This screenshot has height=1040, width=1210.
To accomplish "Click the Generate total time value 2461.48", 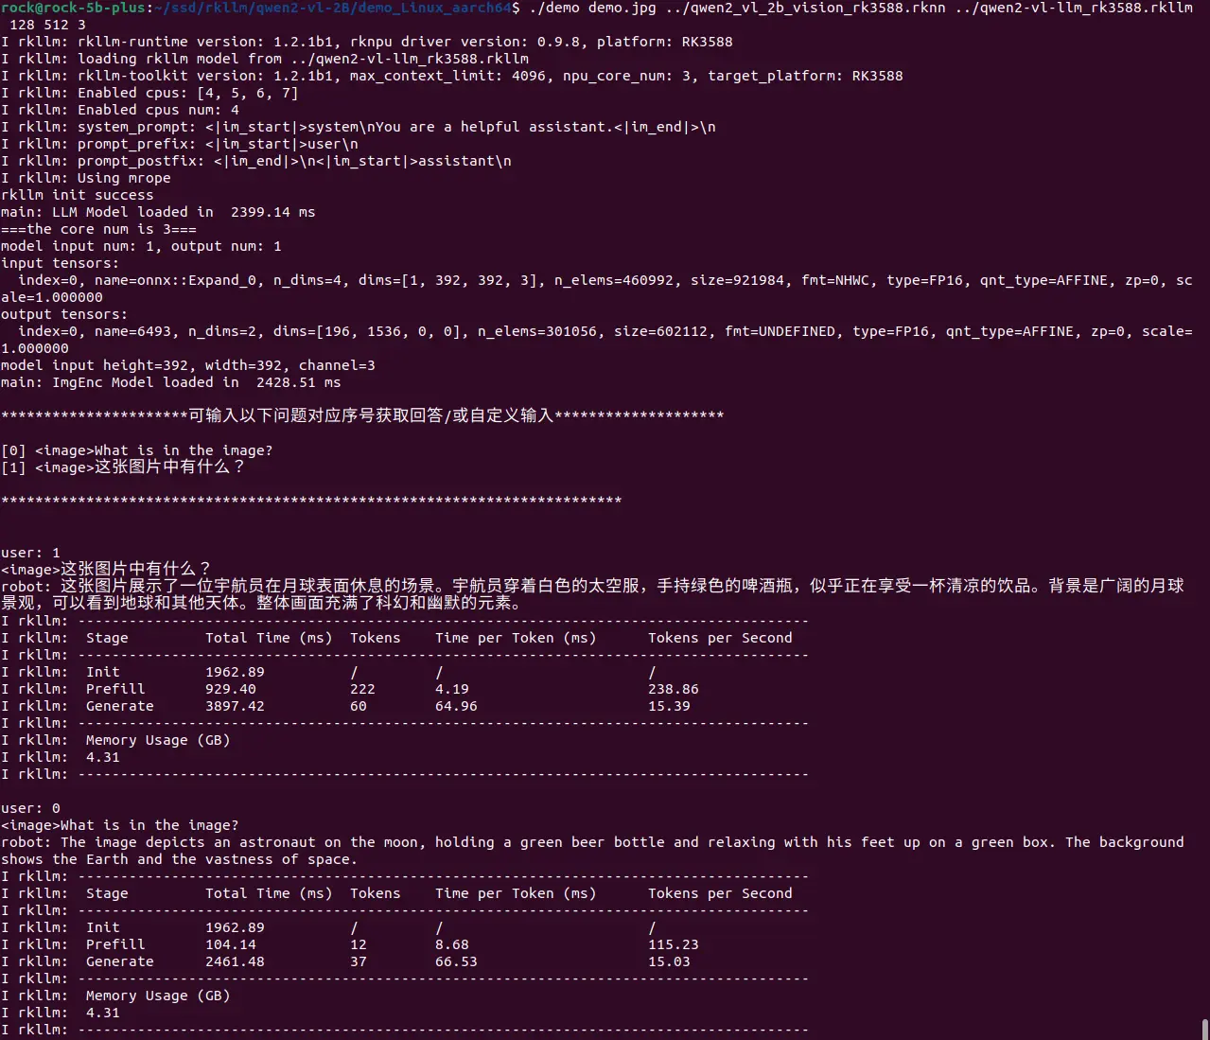I will tap(235, 961).
